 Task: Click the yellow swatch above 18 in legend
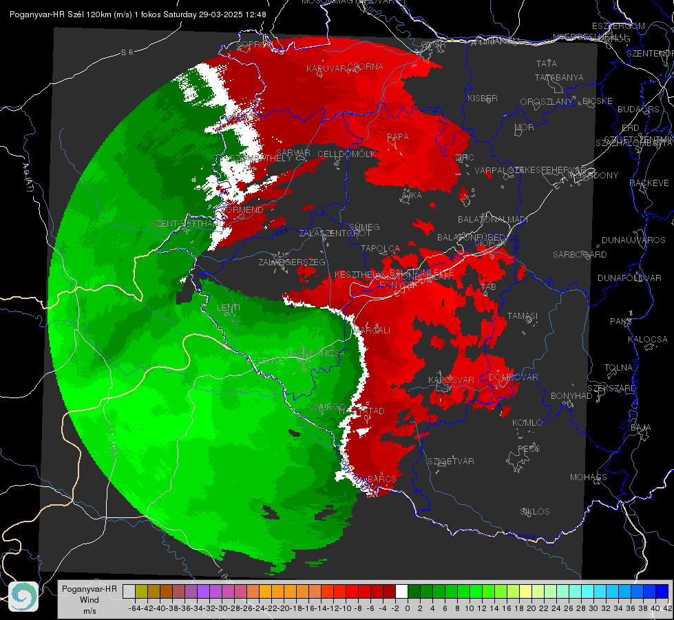point(526,592)
